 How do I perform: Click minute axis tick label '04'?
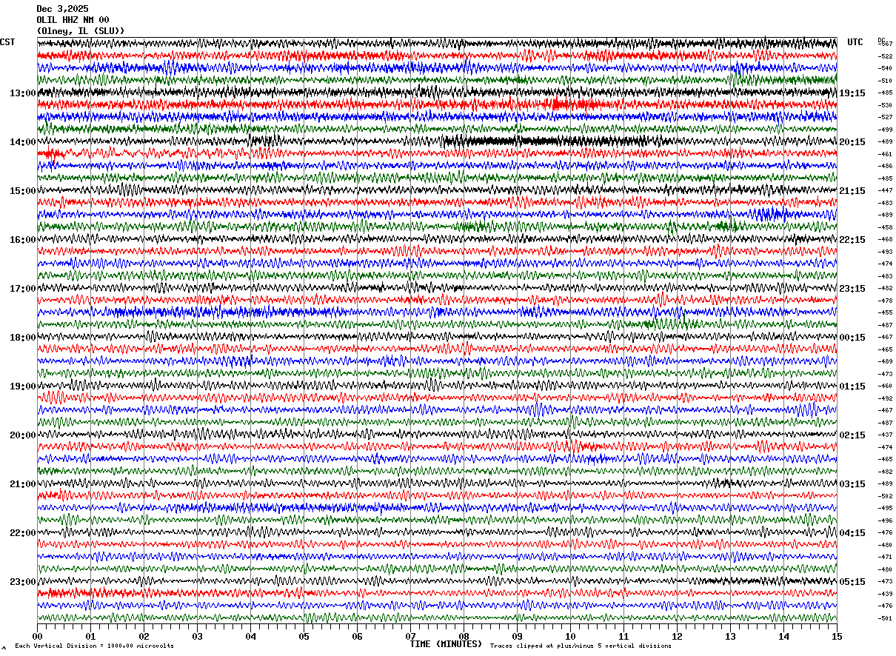pyautogui.click(x=250, y=636)
